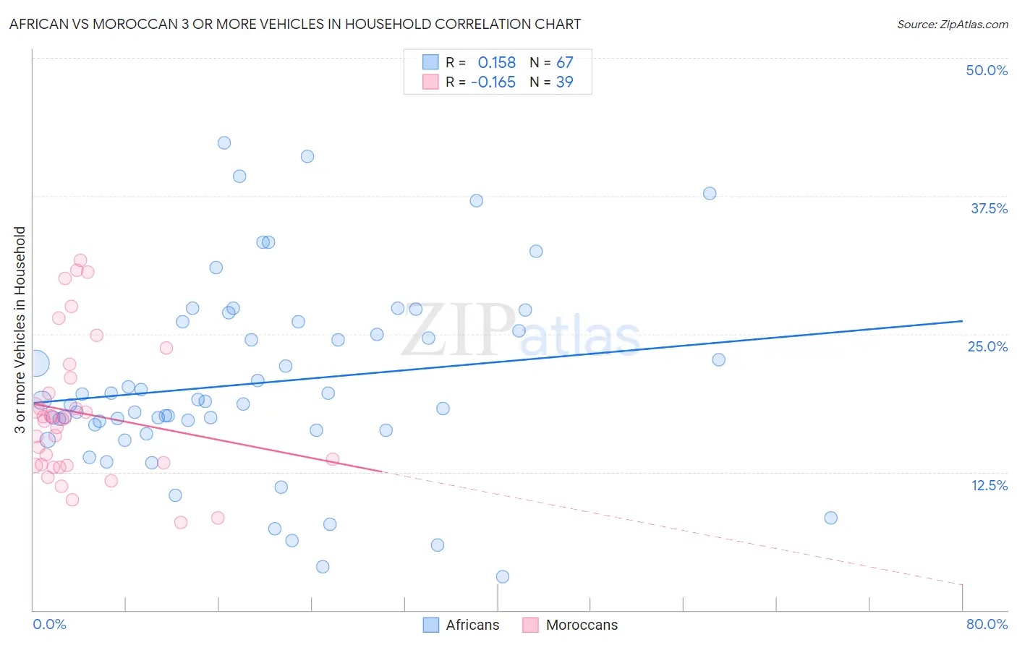
Task: Select the 12.5% y-axis label
Action: pyautogui.click(x=989, y=485)
